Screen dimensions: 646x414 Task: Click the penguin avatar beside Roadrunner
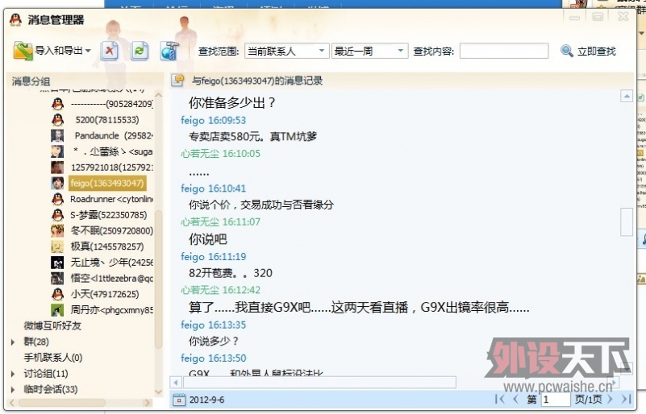point(58,199)
